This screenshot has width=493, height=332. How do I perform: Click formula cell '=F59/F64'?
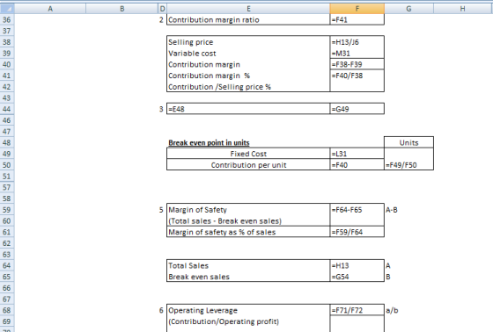point(357,232)
